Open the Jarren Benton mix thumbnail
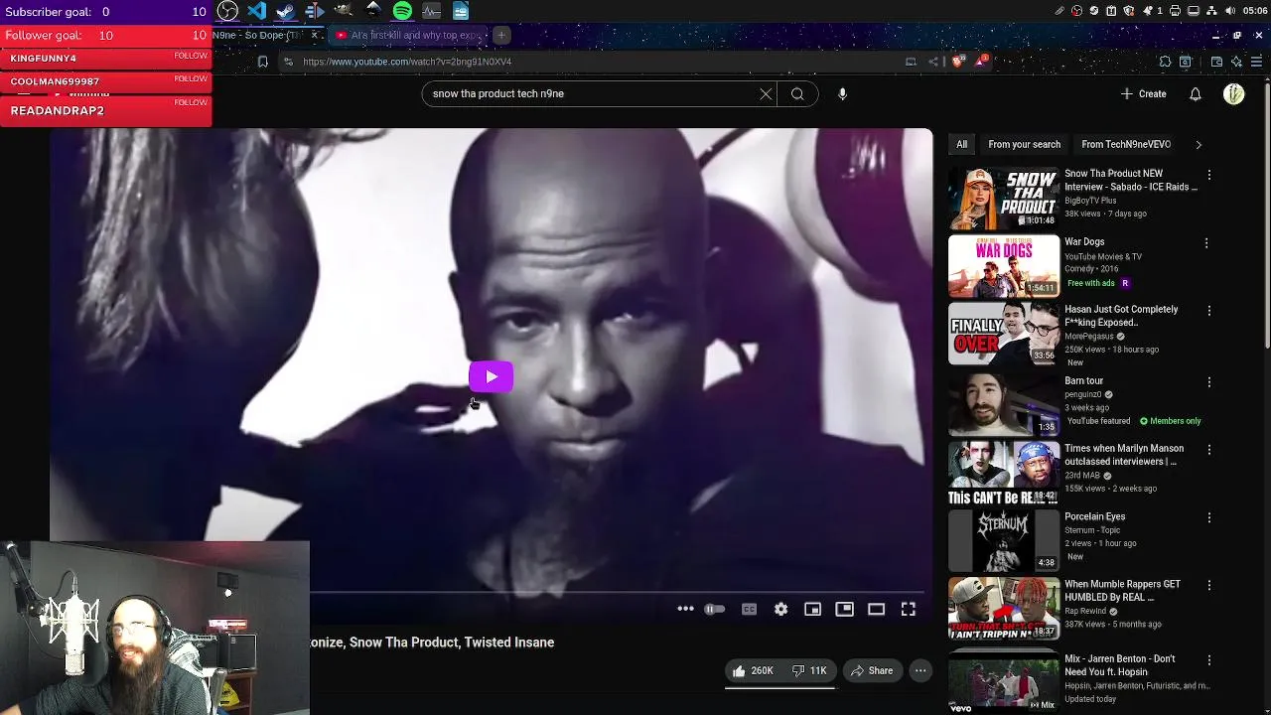The width and height of the screenshot is (1271, 715). [1004, 684]
